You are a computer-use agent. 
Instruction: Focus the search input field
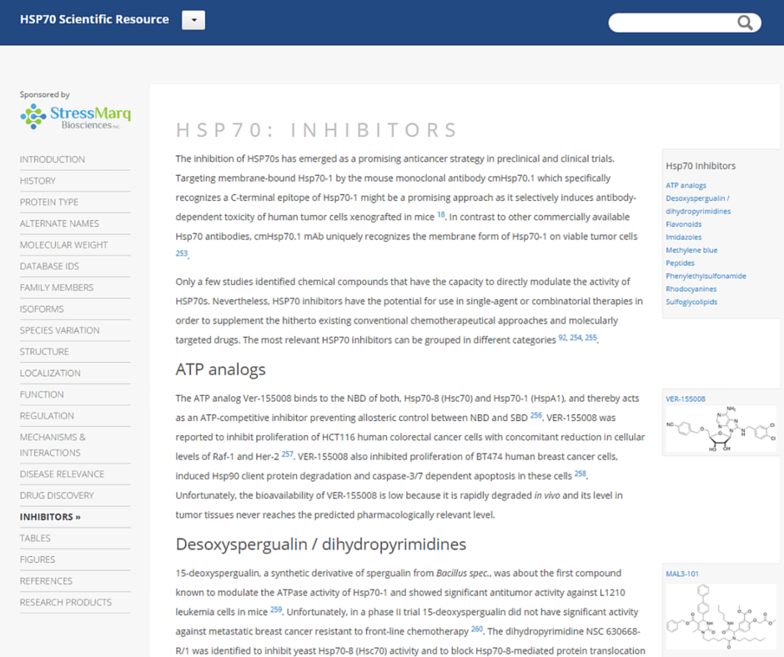tap(672, 23)
